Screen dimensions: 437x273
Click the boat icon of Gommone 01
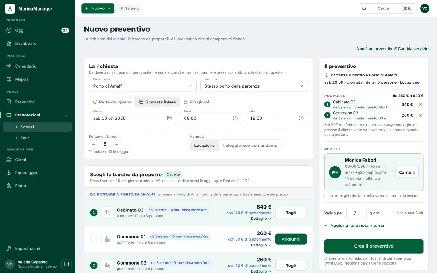pos(107,239)
